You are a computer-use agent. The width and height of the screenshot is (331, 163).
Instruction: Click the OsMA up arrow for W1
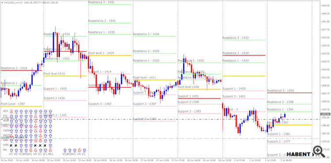(x=45, y=131)
